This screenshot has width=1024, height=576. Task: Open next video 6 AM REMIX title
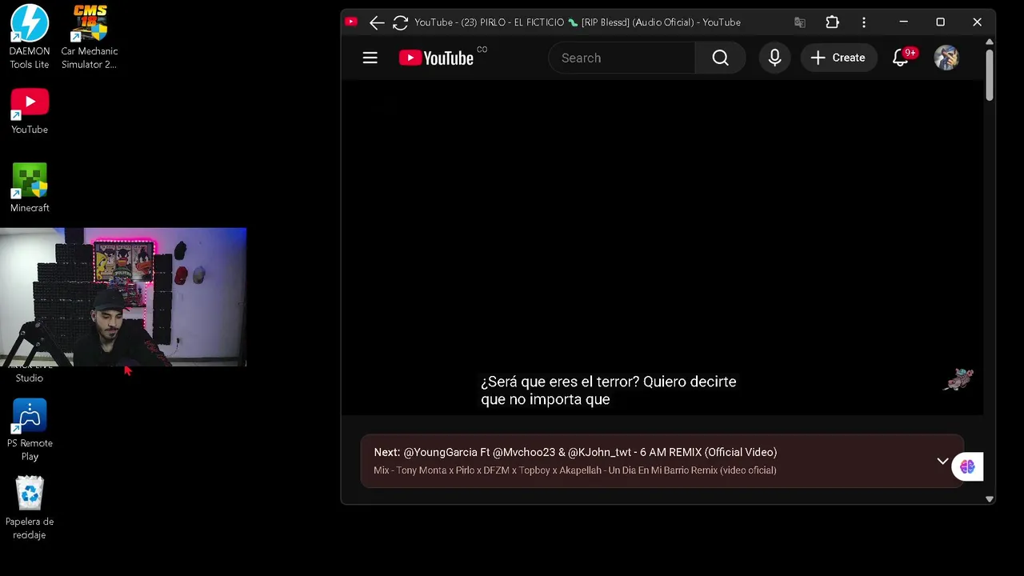[x=590, y=452]
